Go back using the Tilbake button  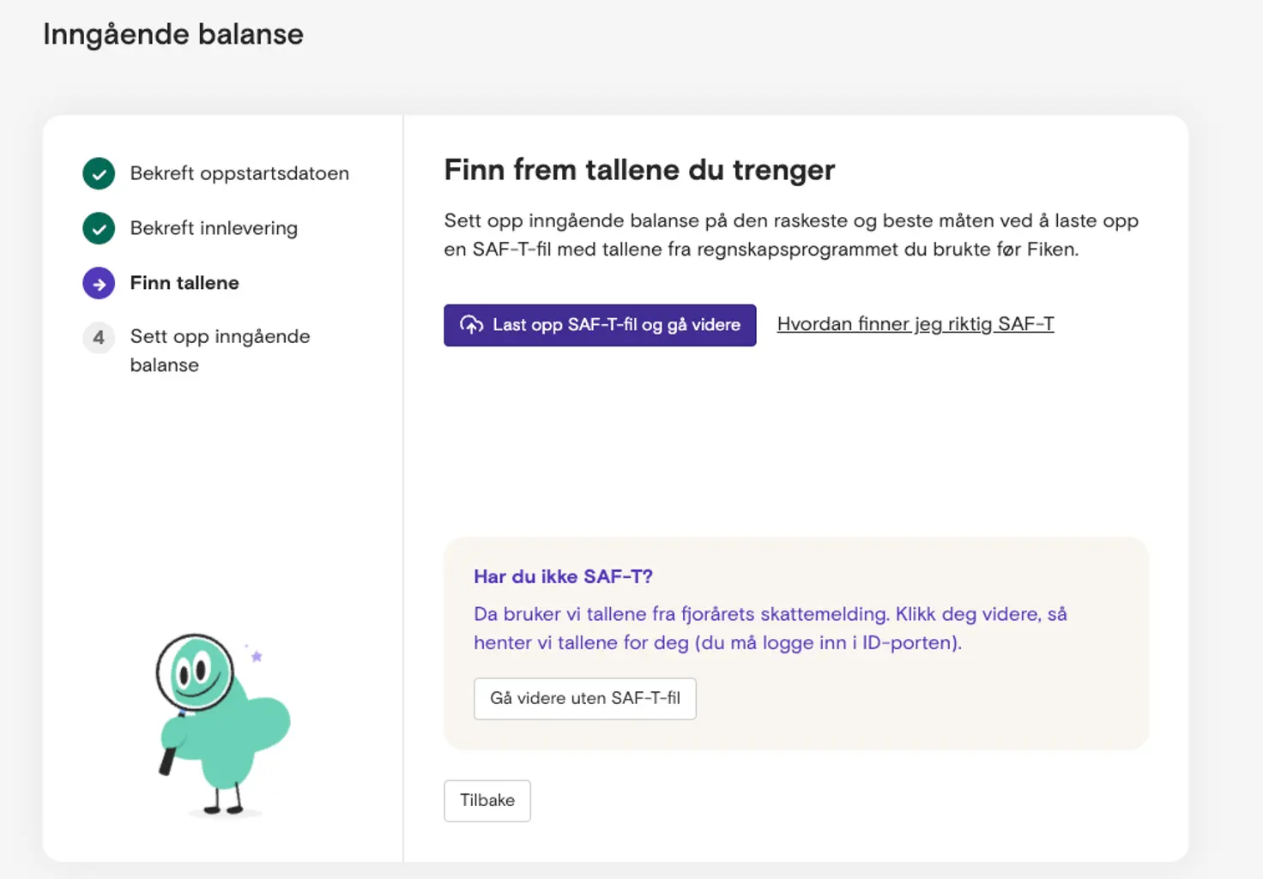pyautogui.click(x=486, y=800)
